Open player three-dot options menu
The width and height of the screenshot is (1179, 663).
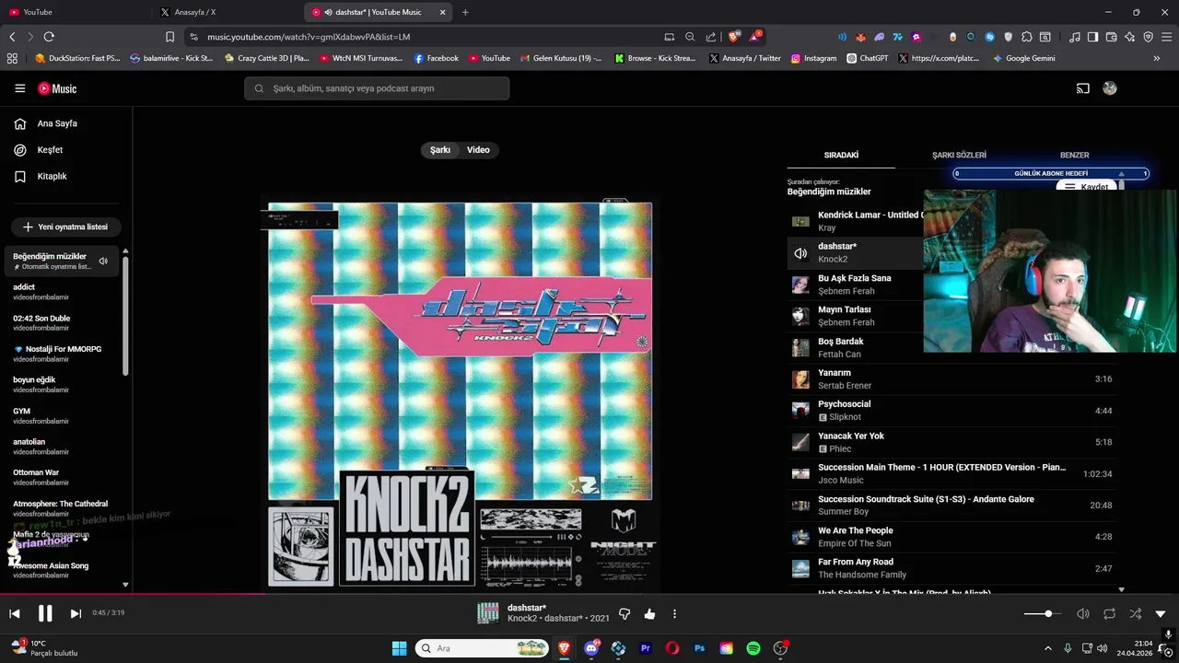coord(674,613)
